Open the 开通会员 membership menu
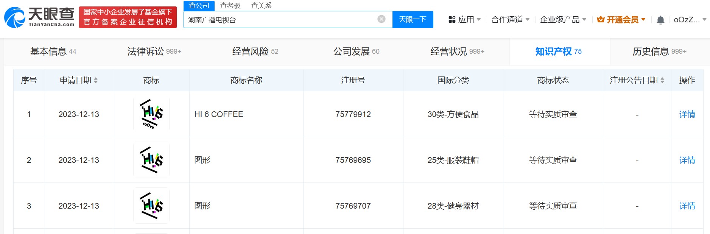Image resolution: width=710 pixels, height=234 pixels. click(x=621, y=20)
